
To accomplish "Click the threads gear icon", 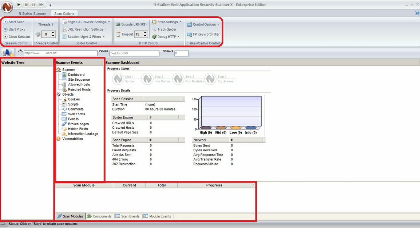I will point(38,34).
